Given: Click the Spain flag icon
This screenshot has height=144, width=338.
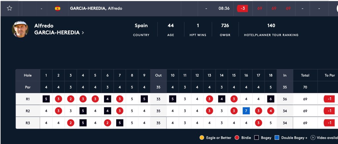Looking at the screenshot, I should tap(57, 8).
